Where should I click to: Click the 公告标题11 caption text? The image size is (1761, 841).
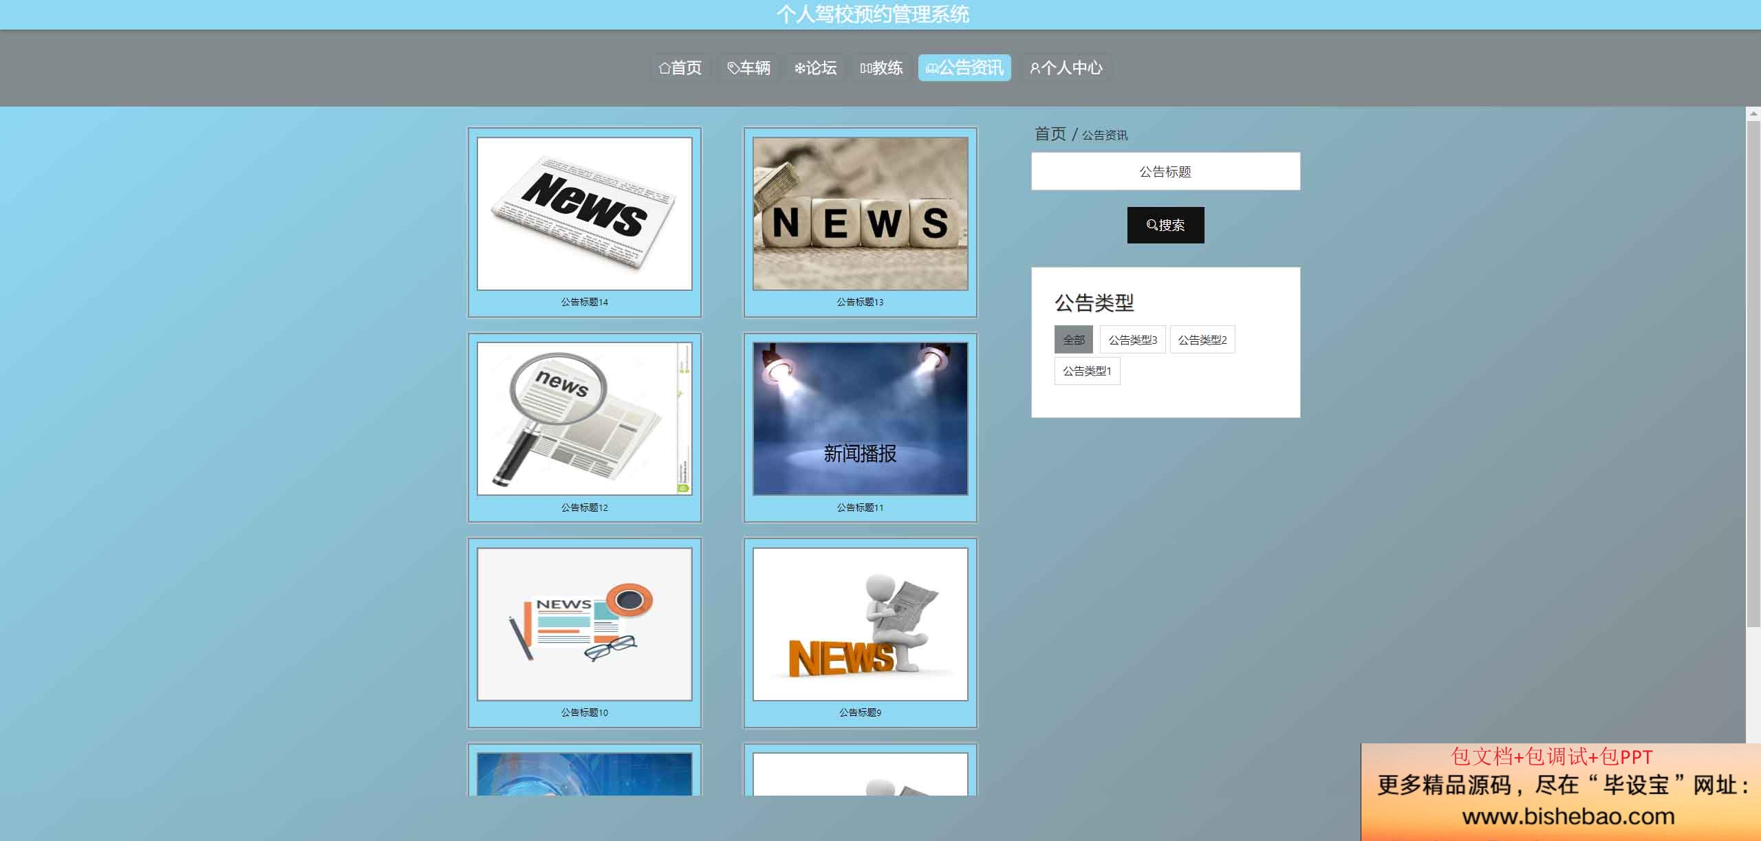click(x=861, y=507)
